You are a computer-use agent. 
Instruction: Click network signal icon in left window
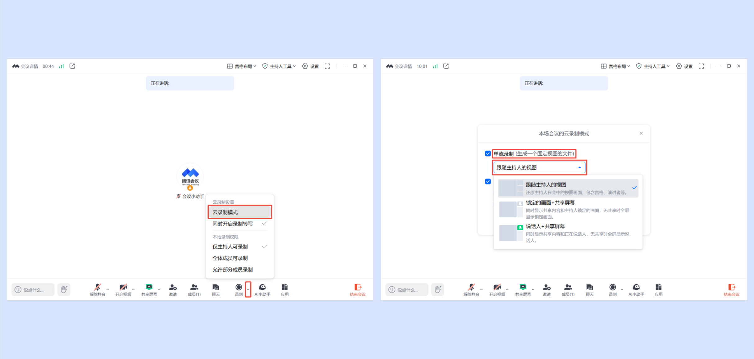[x=61, y=66]
